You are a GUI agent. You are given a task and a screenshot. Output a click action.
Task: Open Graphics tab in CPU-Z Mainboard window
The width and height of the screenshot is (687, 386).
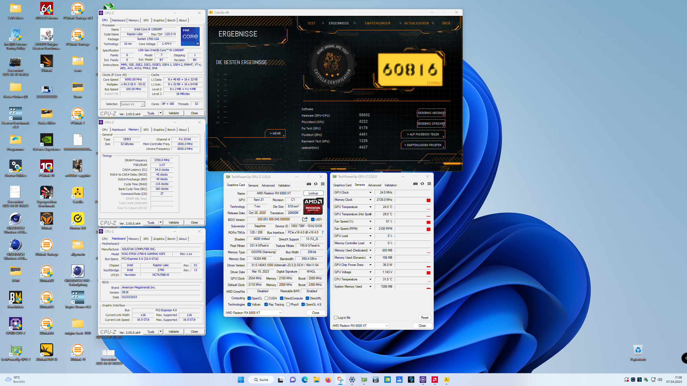click(159, 239)
